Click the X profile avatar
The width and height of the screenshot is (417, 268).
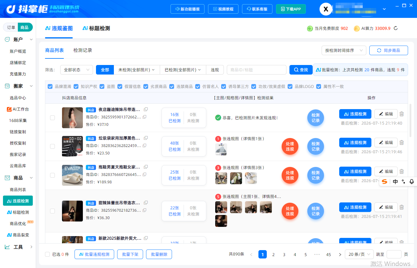(326, 9)
